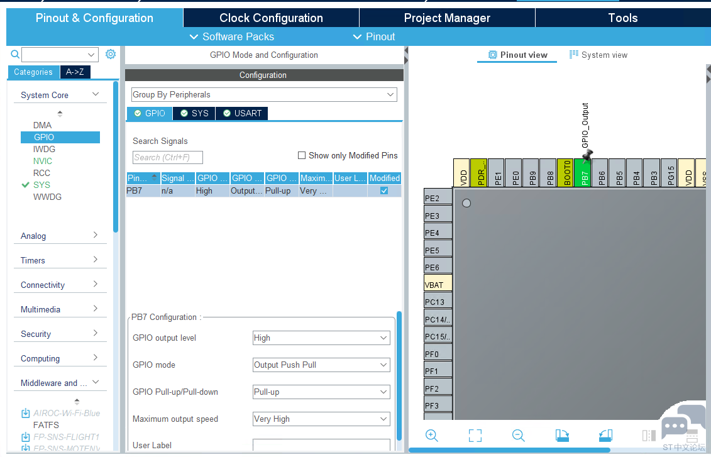Select FATFS middleware item

46,426
